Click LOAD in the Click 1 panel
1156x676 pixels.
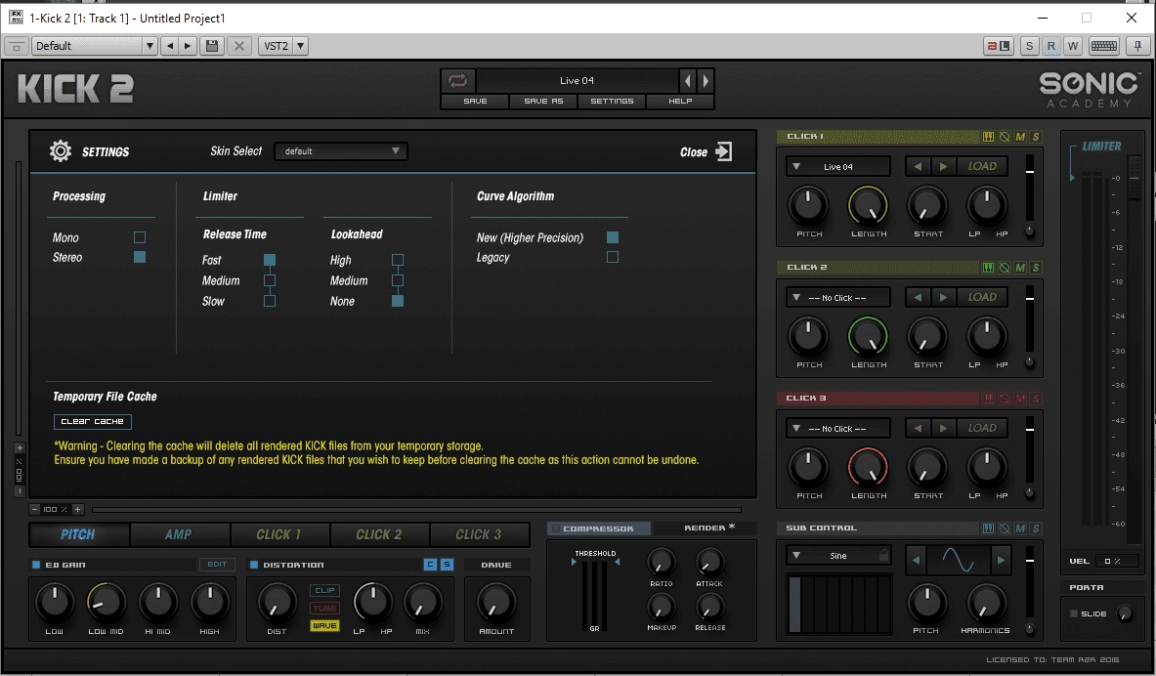pyautogui.click(x=982, y=167)
